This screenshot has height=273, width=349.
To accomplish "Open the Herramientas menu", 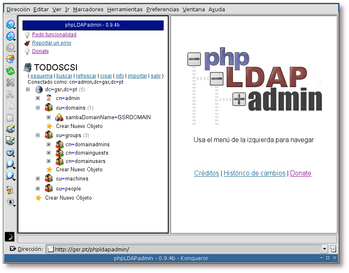I will [x=124, y=9].
